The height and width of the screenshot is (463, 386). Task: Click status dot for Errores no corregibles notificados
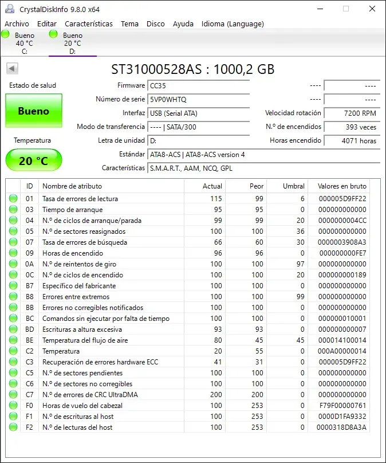(13, 307)
